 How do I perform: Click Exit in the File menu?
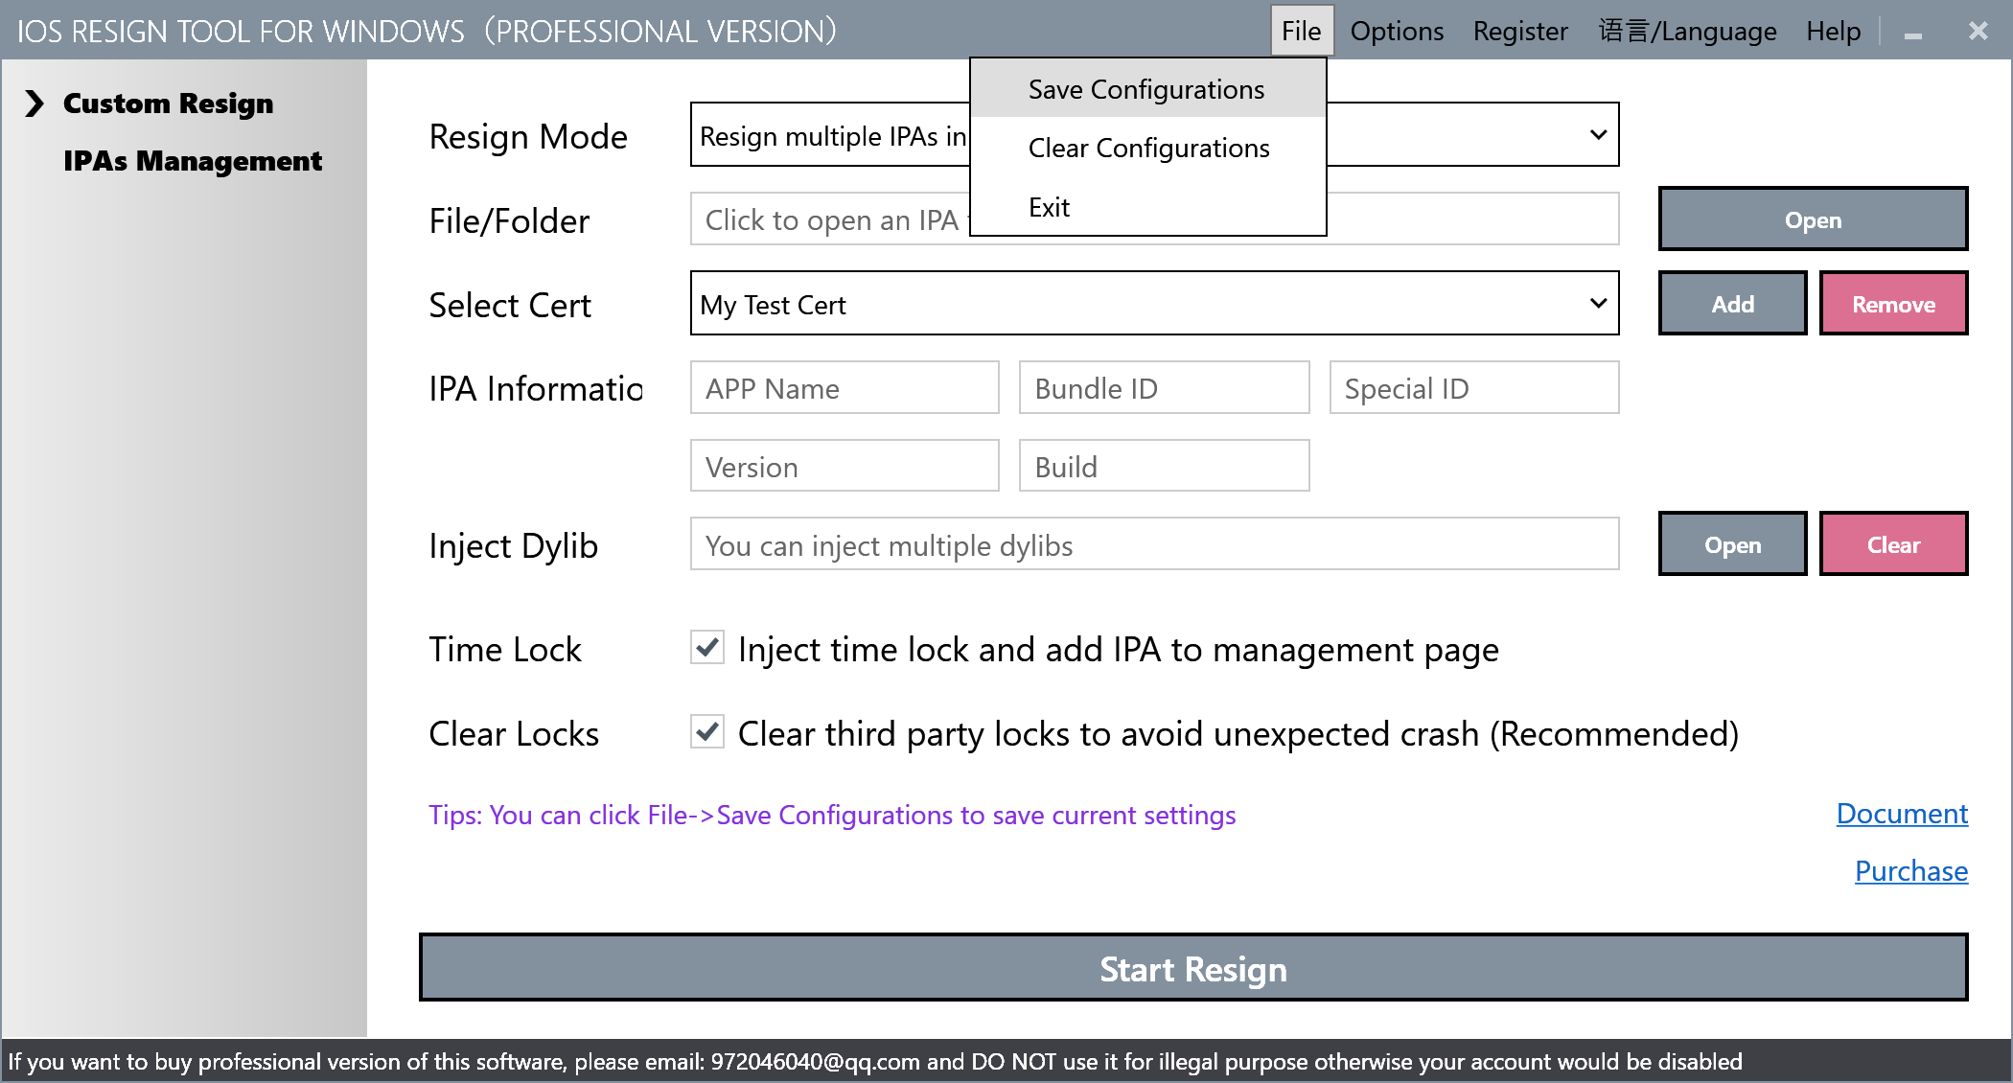[1049, 207]
